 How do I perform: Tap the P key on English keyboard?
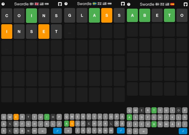(x=59, y=117)
